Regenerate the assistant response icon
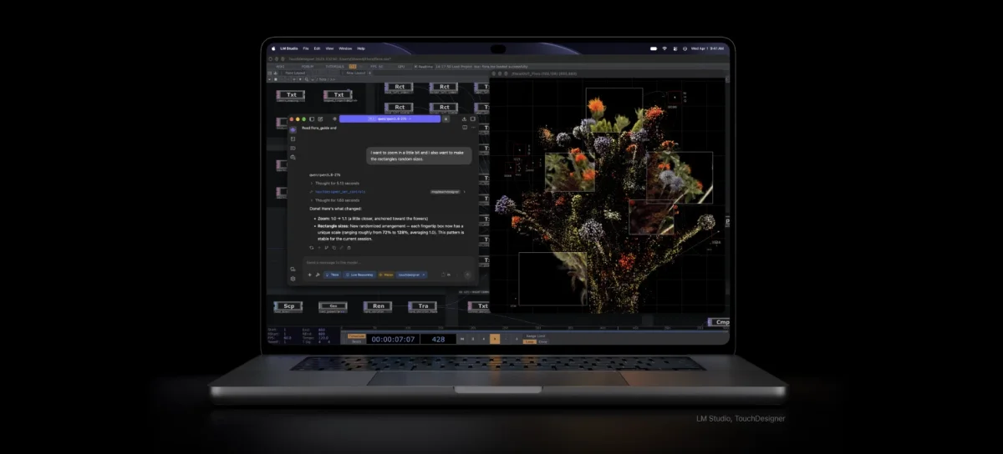The width and height of the screenshot is (1003, 454). [x=312, y=248]
